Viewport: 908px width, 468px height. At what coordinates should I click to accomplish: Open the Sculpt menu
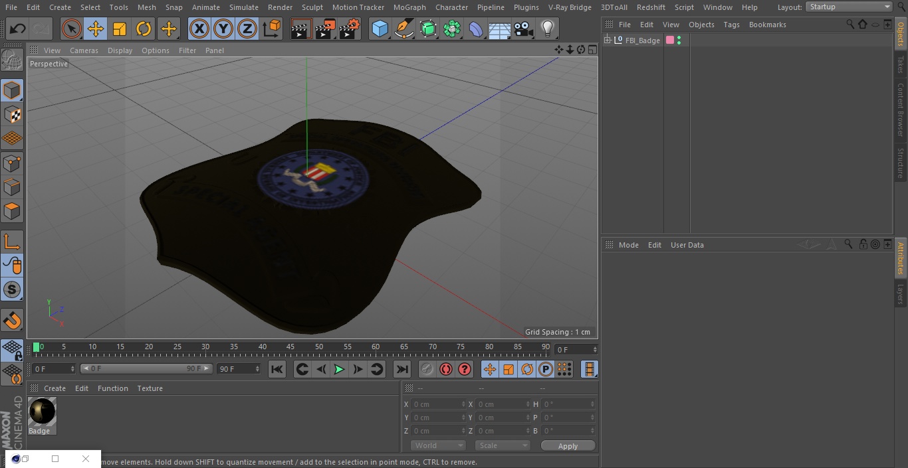click(312, 7)
